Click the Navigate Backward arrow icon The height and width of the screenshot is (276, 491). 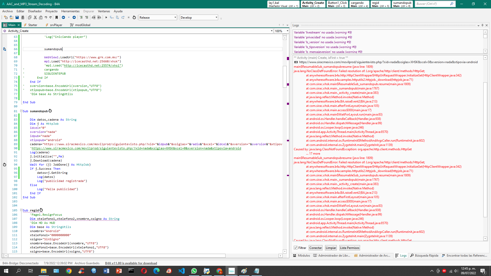[x=63, y=17]
